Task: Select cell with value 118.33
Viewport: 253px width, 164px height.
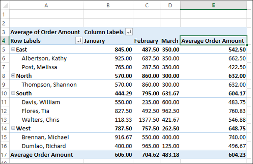Action: (108, 120)
